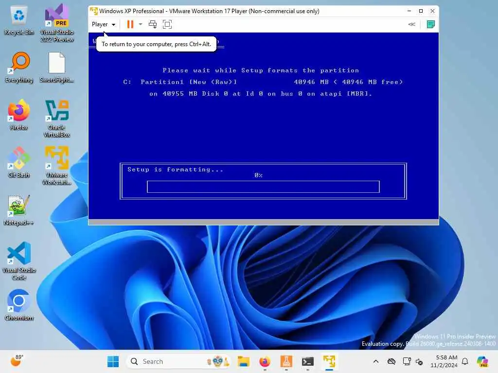Screen dimensions: 498x373
Task: Expand the power options dropdown arrow beside the pause button
Action: tap(141, 24)
